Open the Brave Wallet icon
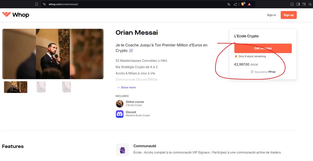313x161 pixels. pyautogui.click(x=304, y=4)
